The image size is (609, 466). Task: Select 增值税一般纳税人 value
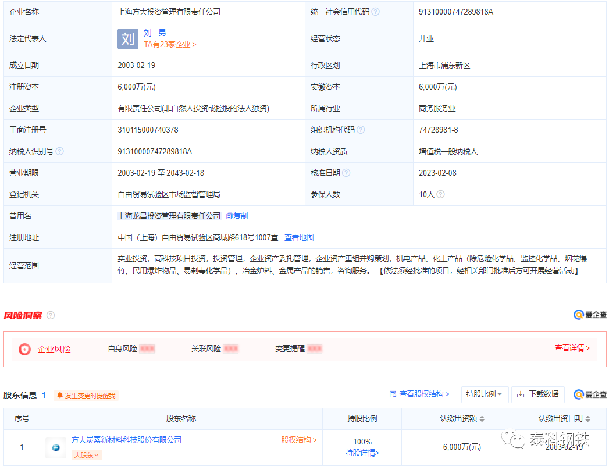448,151
